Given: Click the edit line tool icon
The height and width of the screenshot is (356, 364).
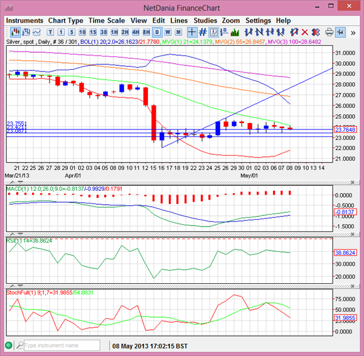Looking at the screenshot, I should click(x=294, y=32).
